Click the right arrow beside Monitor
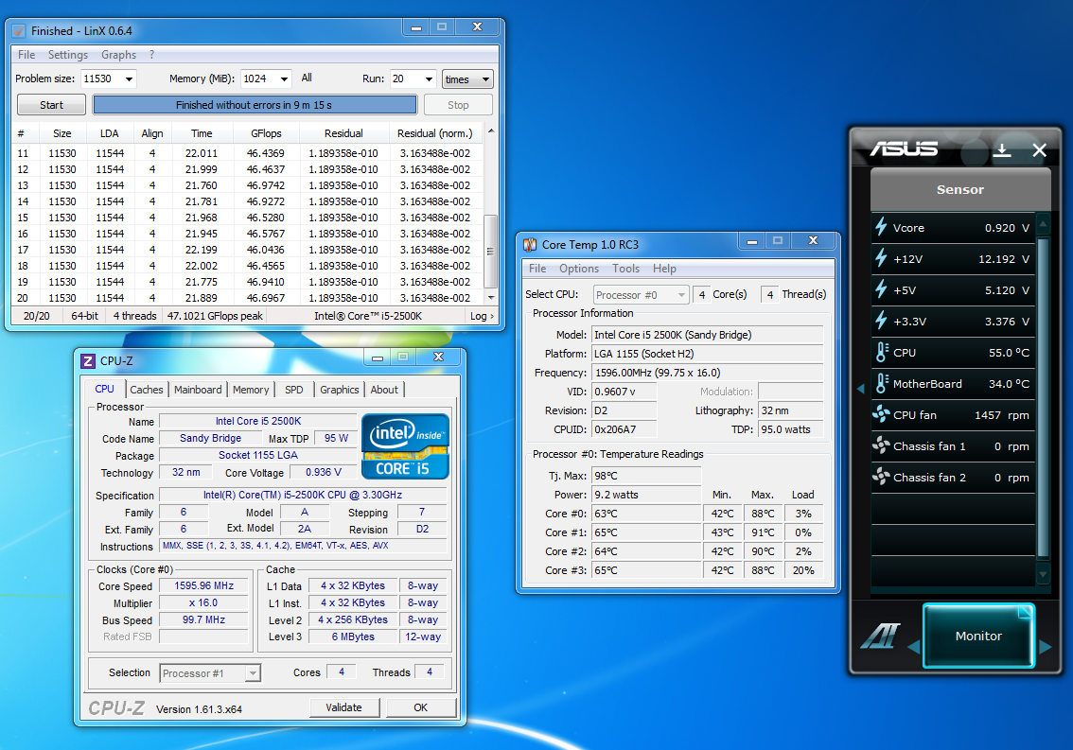This screenshot has width=1073, height=750. coord(1045,647)
